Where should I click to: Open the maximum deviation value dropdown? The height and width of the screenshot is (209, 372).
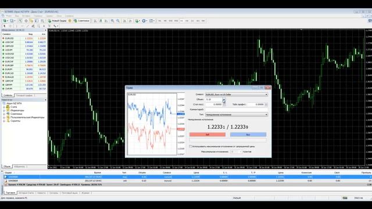(x=240, y=152)
